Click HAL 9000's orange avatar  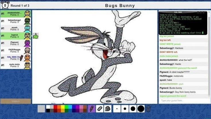(27, 58)
